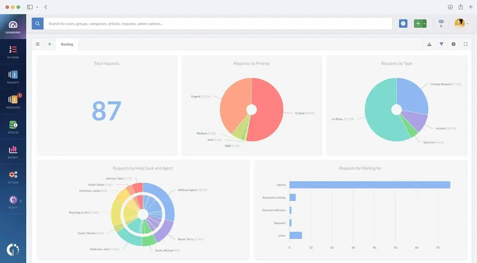Click the clock time period icon
Screen dimensions: 477x263
pos(454,44)
